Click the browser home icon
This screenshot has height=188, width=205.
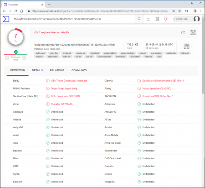pyautogui.click(x=21, y=11)
